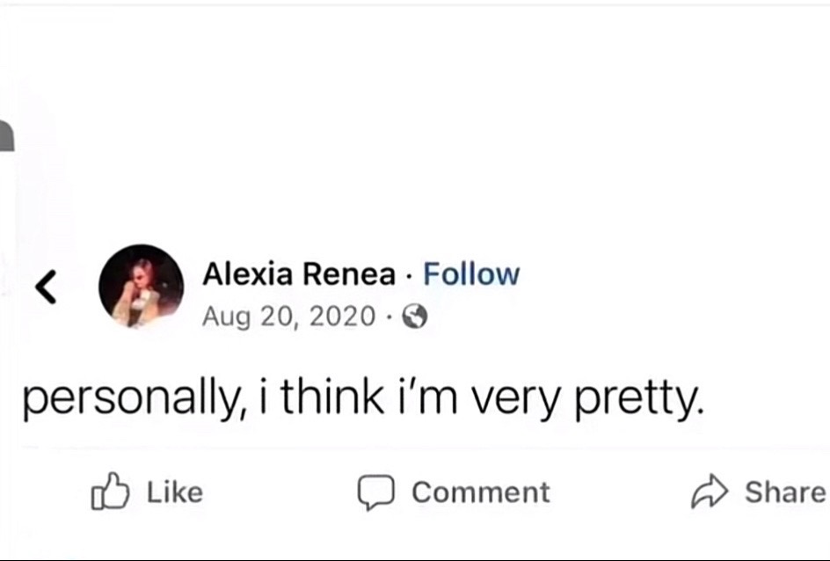This screenshot has height=561, width=830.
Task: Tap the speech bubble comment icon
Action: pos(375,492)
